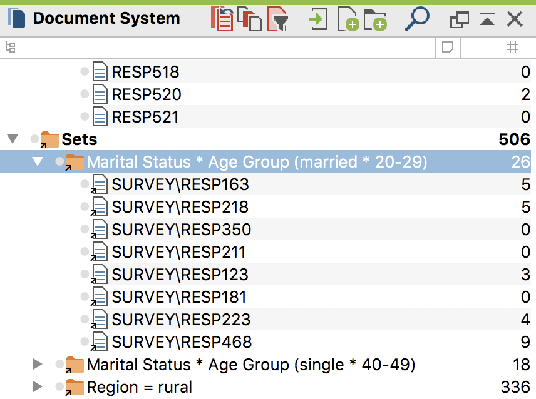Select document RESP520
This screenshot has width=536, height=399.
pyautogui.click(x=147, y=94)
